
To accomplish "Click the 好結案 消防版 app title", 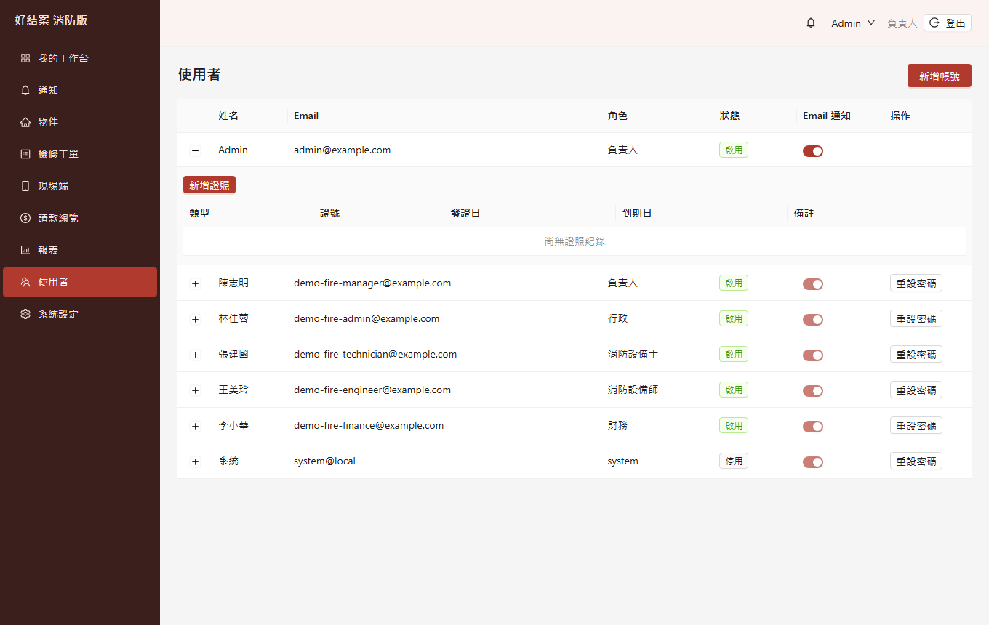I will point(51,20).
